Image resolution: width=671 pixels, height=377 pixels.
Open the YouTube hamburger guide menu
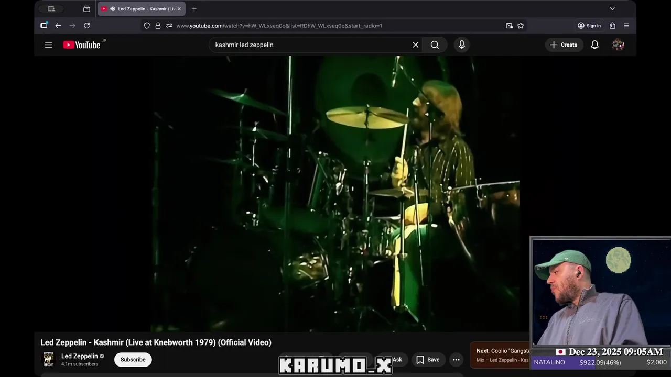[x=48, y=45]
